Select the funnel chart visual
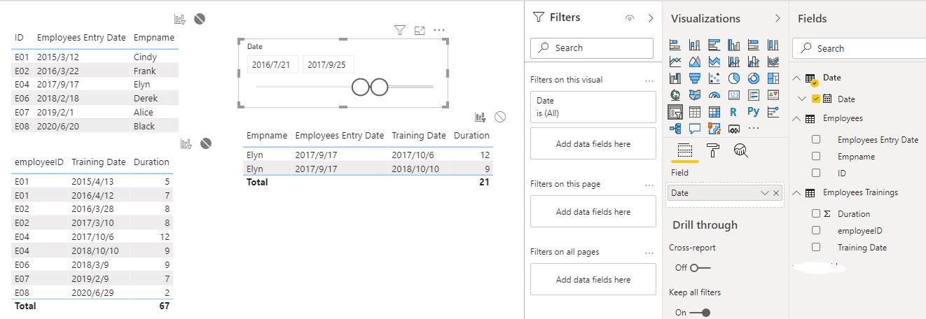The height and width of the screenshot is (319, 926). tap(695, 78)
